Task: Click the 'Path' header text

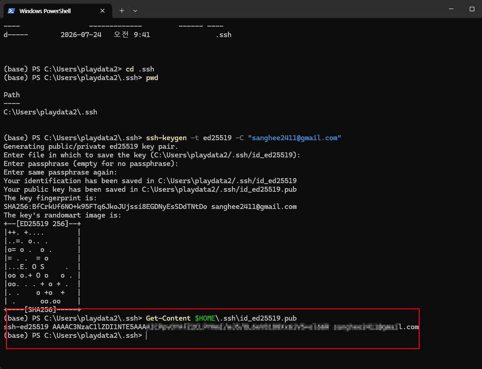Action: 12,95
